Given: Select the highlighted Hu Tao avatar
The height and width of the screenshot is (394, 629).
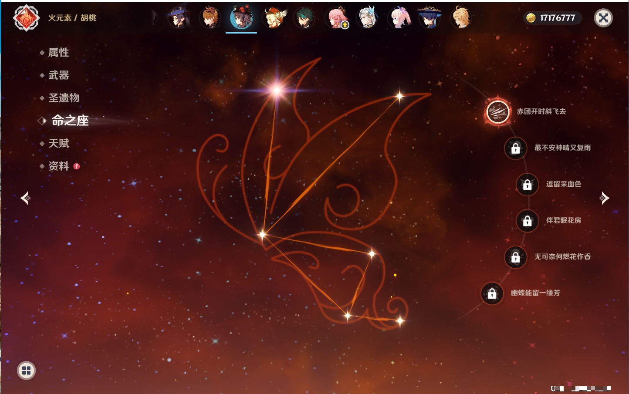Looking at the screenshot, I should [241, 18].
